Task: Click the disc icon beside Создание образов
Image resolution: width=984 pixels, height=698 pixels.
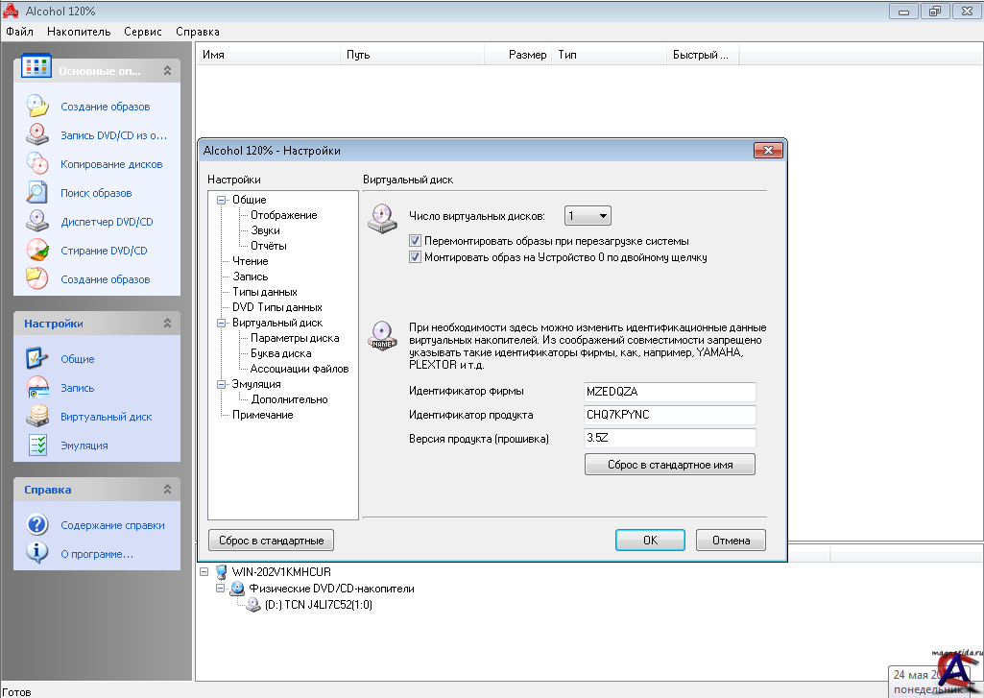Action: coord(36,107)
